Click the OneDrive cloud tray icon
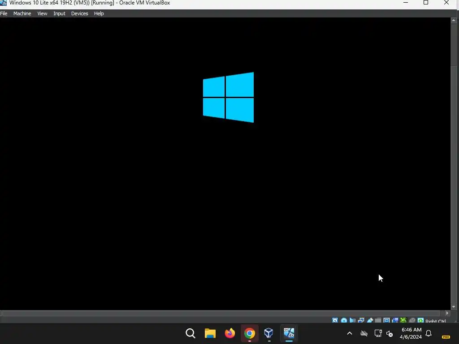Viewport: 459px width, 344px height. pyautogui.click(x=364, y=333)
